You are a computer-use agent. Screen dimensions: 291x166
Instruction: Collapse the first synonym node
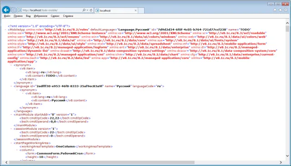pos(11,65)
